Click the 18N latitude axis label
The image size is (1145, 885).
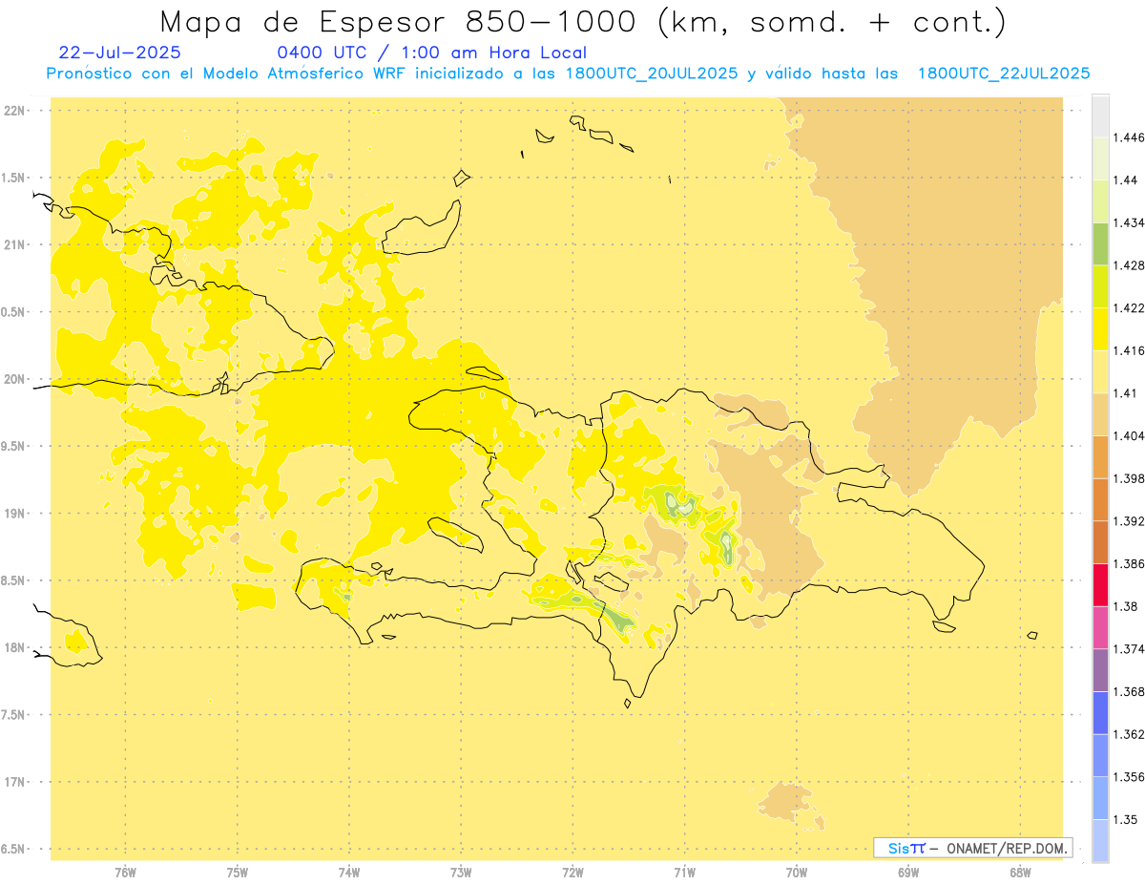point(16,647)
